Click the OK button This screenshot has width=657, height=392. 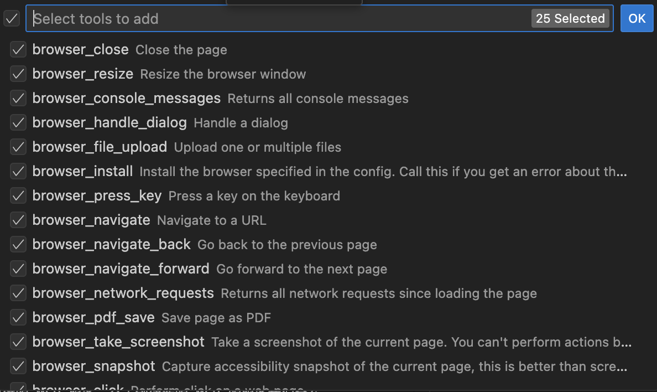click(637, 18)
